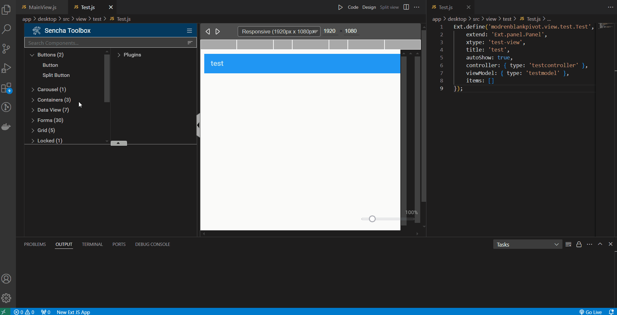Toggle output auto-scroll lock
617x315 pixels.
point(579,244)
